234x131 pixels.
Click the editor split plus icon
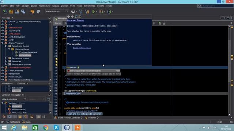[231, 23]
